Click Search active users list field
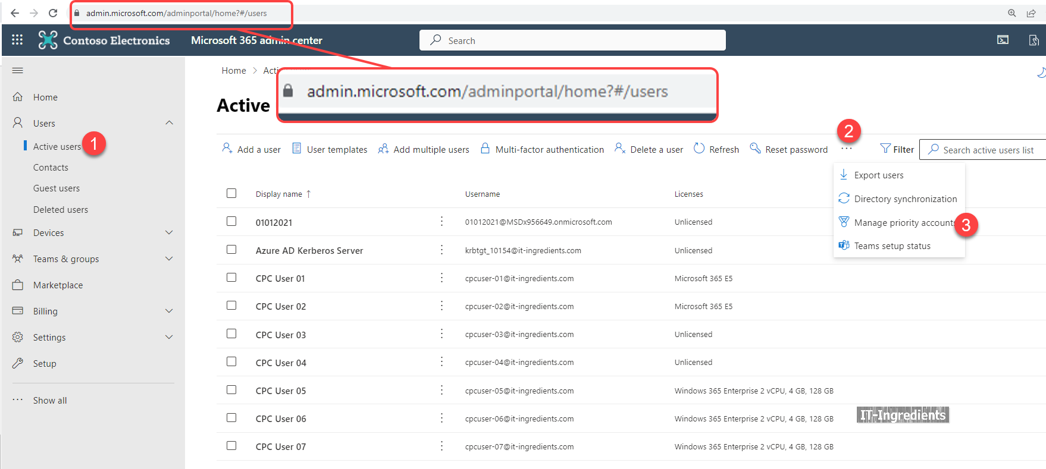Image resolution: width=1046 pixels, height=469 pixels. pos(982,150)
